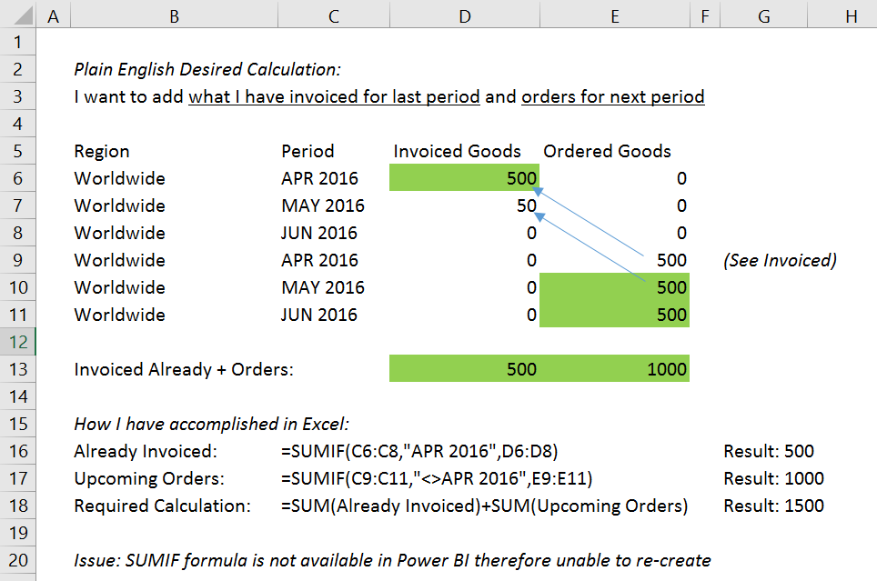Select row 1 header

(x=18, y=42)
